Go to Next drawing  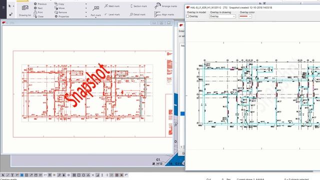point(38,8)
